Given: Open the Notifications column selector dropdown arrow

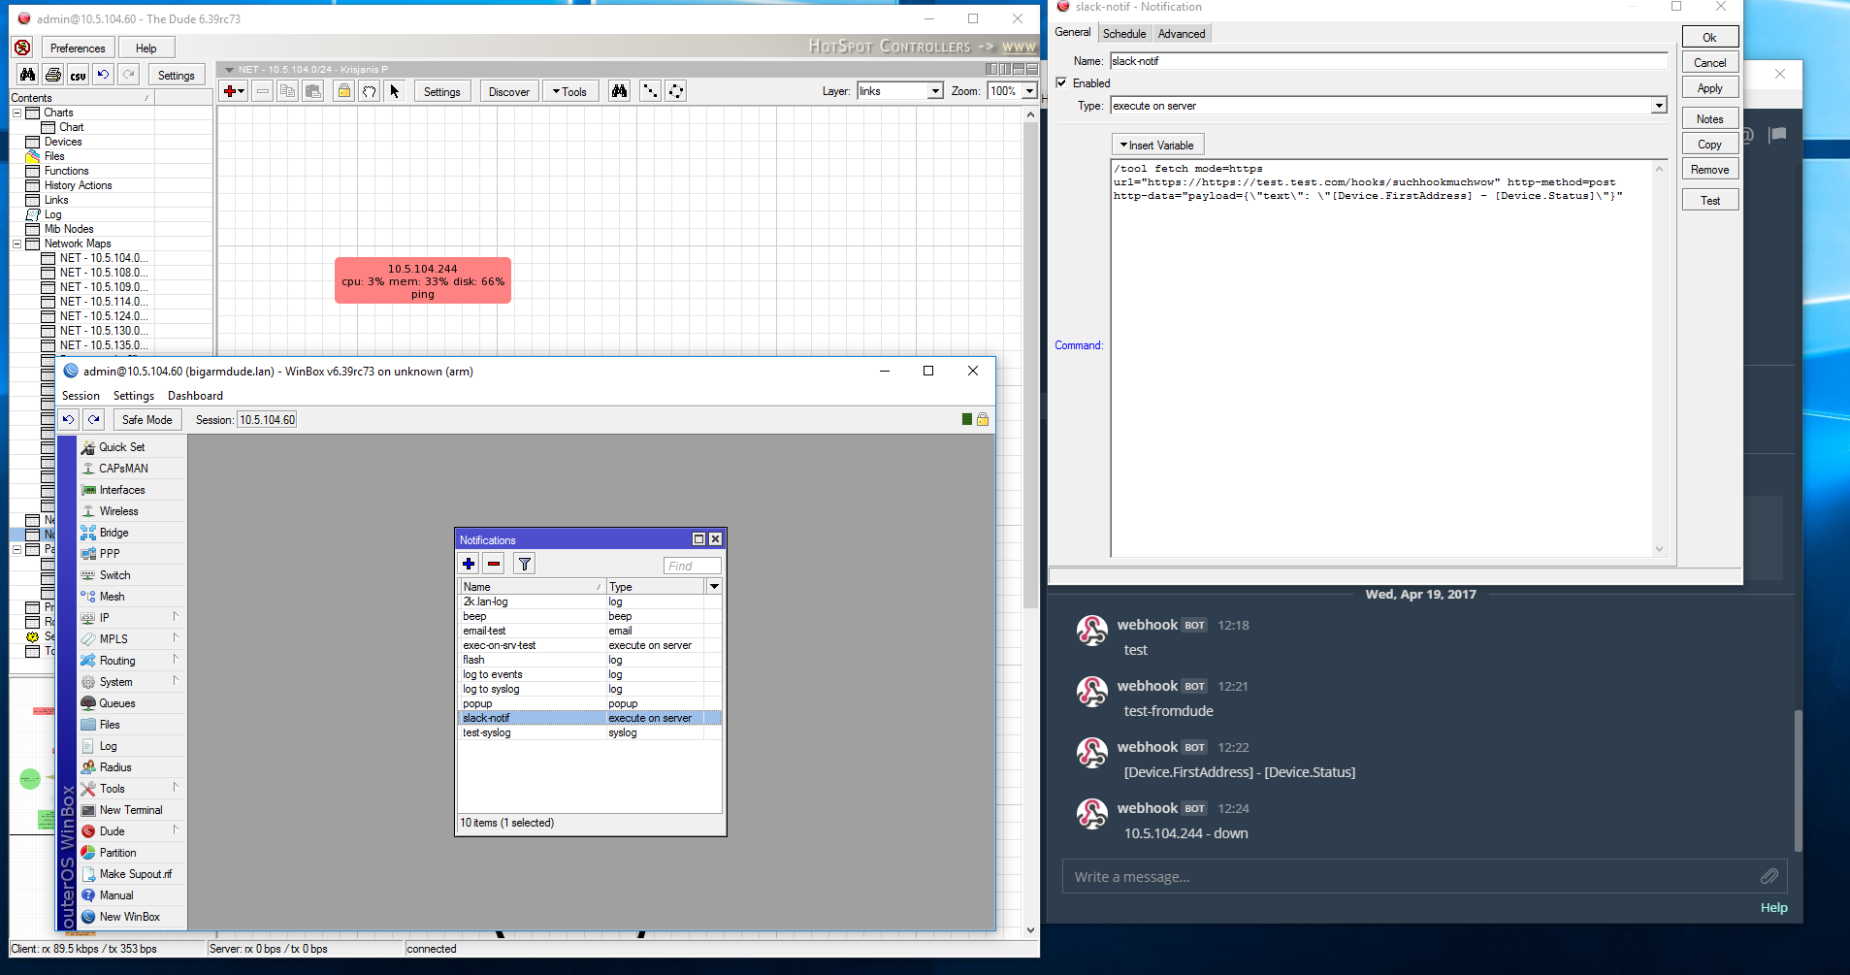Looking at the screenshot, I should point(714,586).
